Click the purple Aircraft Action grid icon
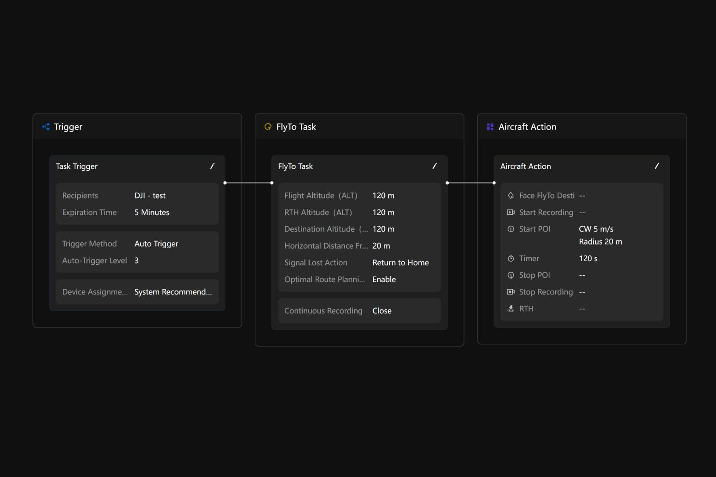This screenshot has width=716, height=477. [490, 127]
